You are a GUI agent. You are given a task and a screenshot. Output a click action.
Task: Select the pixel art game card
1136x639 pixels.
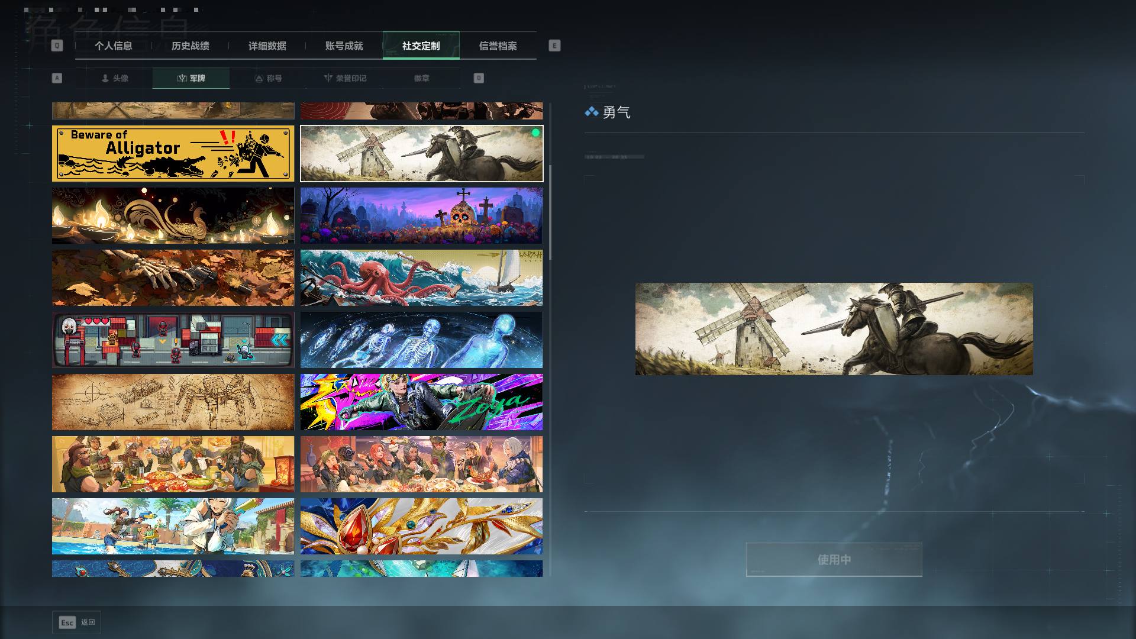[x=173, y=340]
